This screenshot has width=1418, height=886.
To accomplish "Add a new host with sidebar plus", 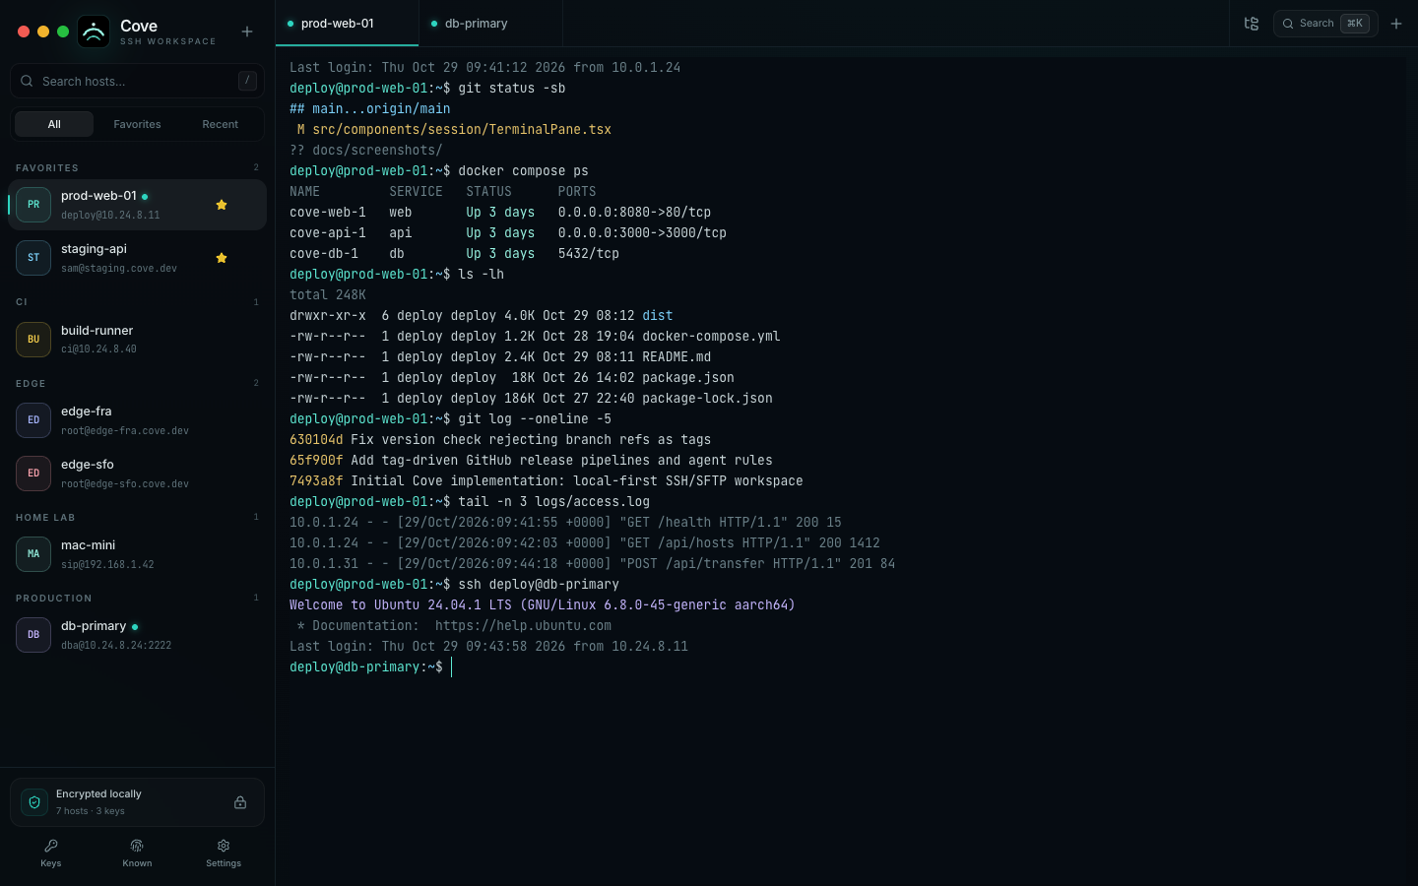I will point(247,32).
